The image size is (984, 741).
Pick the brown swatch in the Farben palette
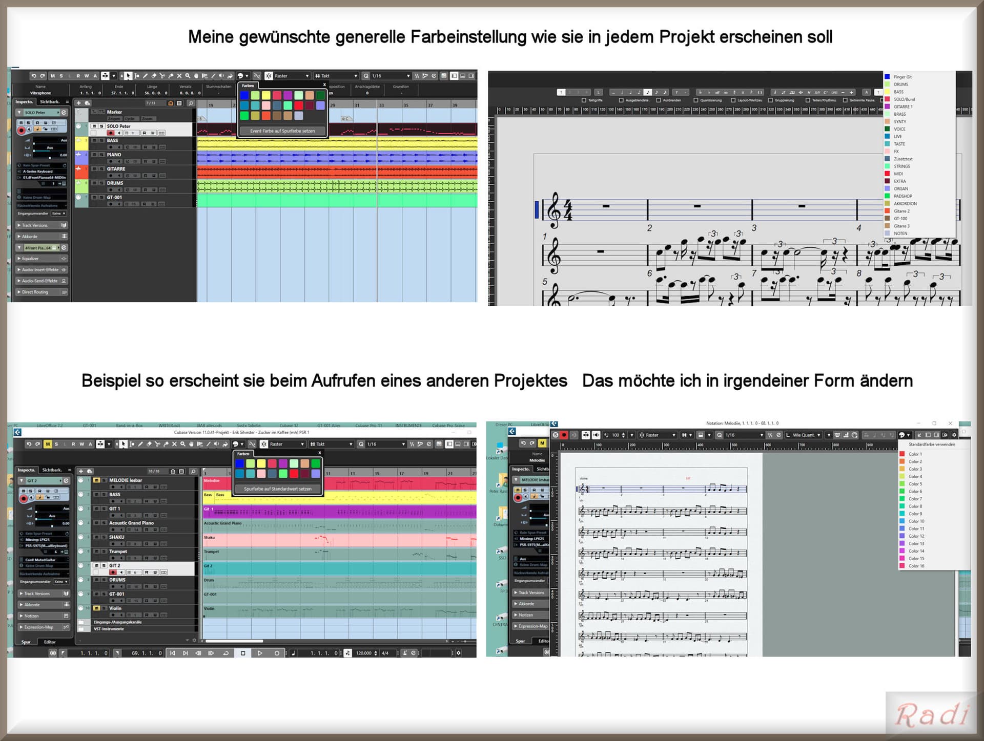pos(277,116)
